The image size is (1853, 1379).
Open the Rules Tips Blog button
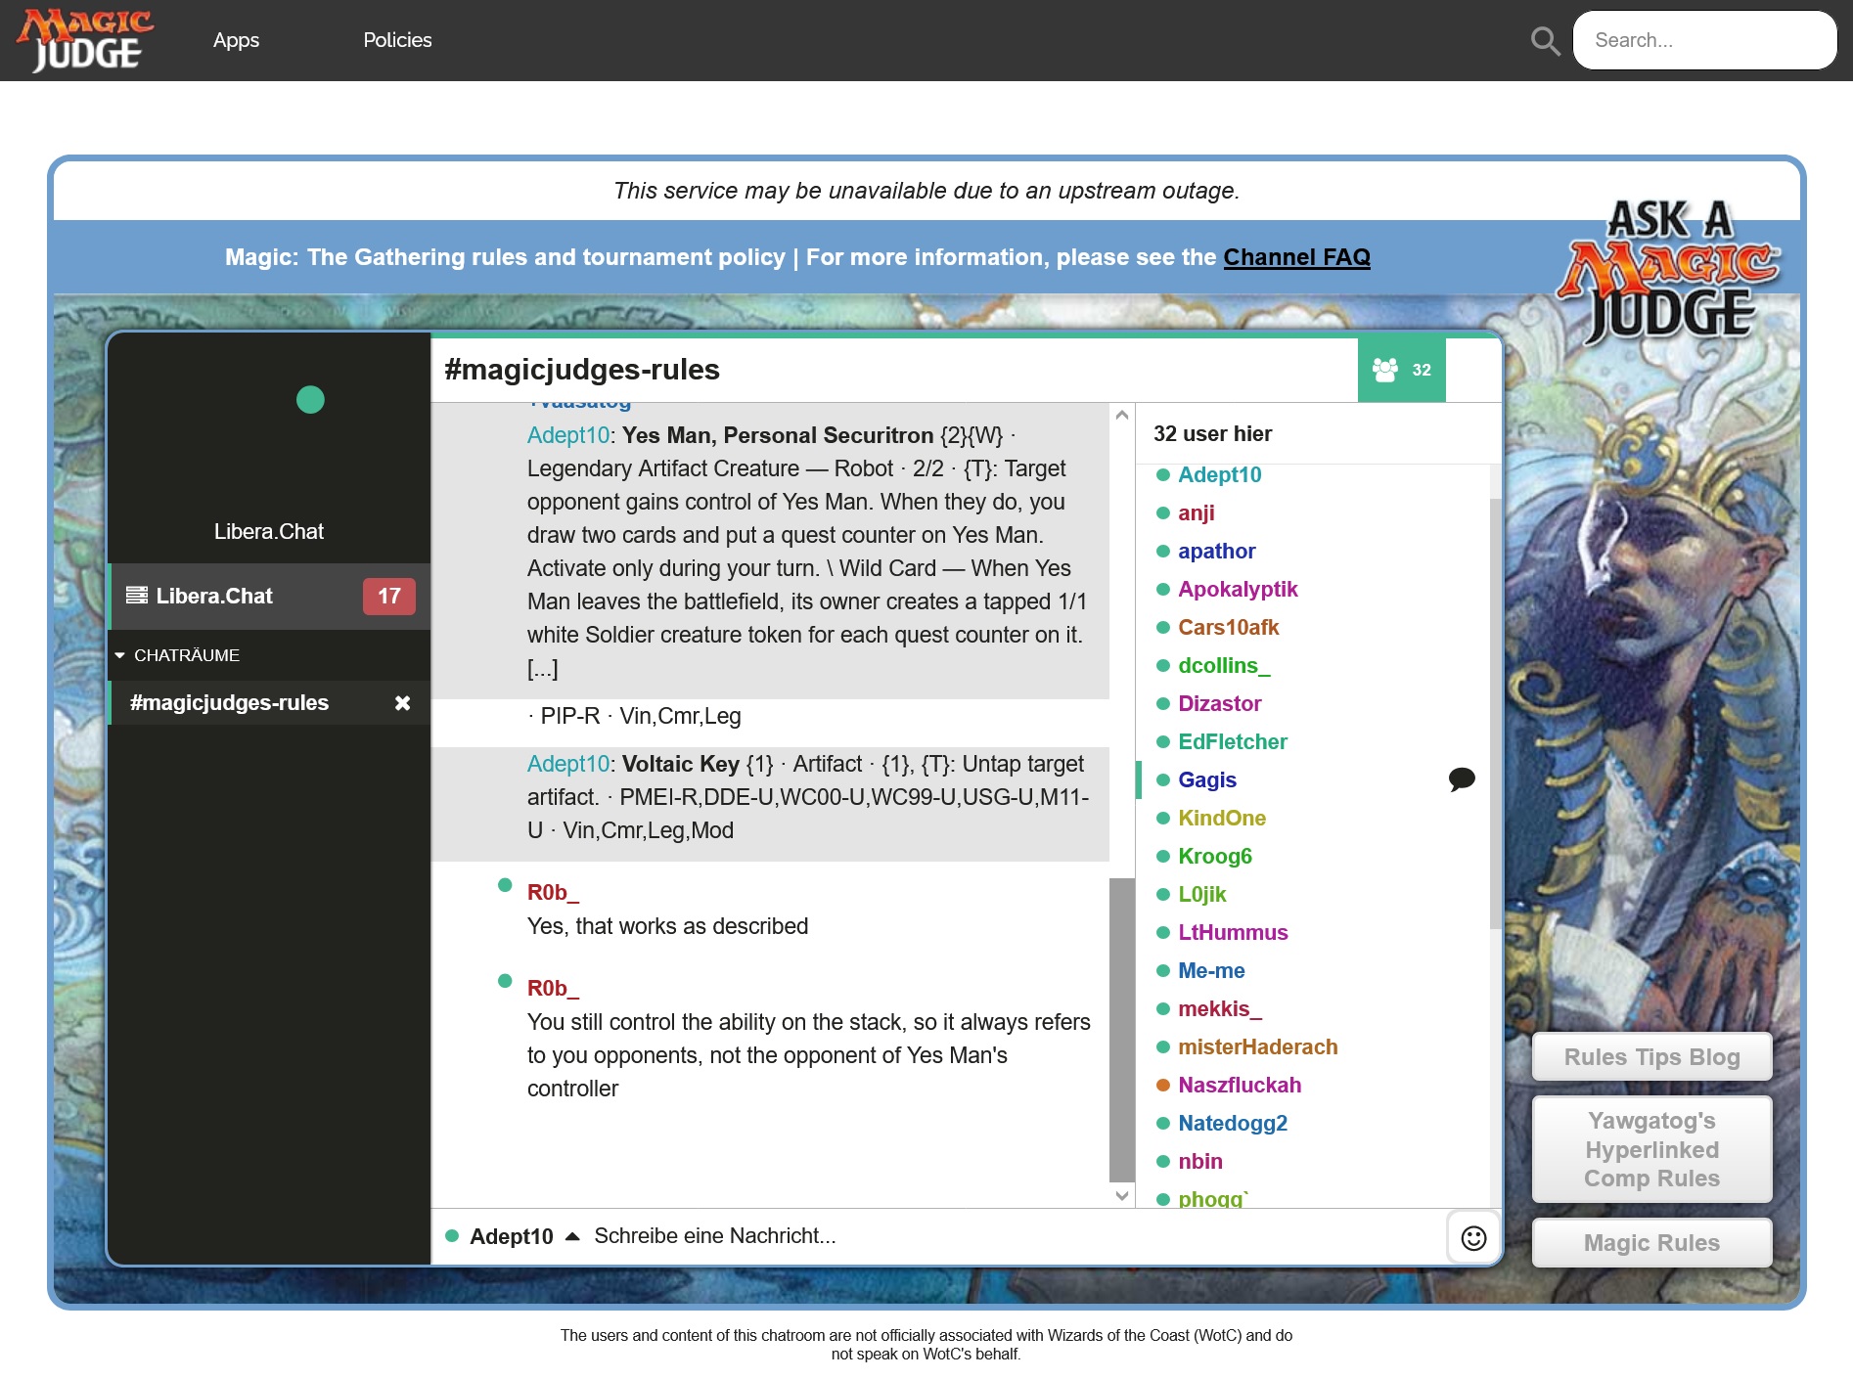click(x=1651, y=1057)
